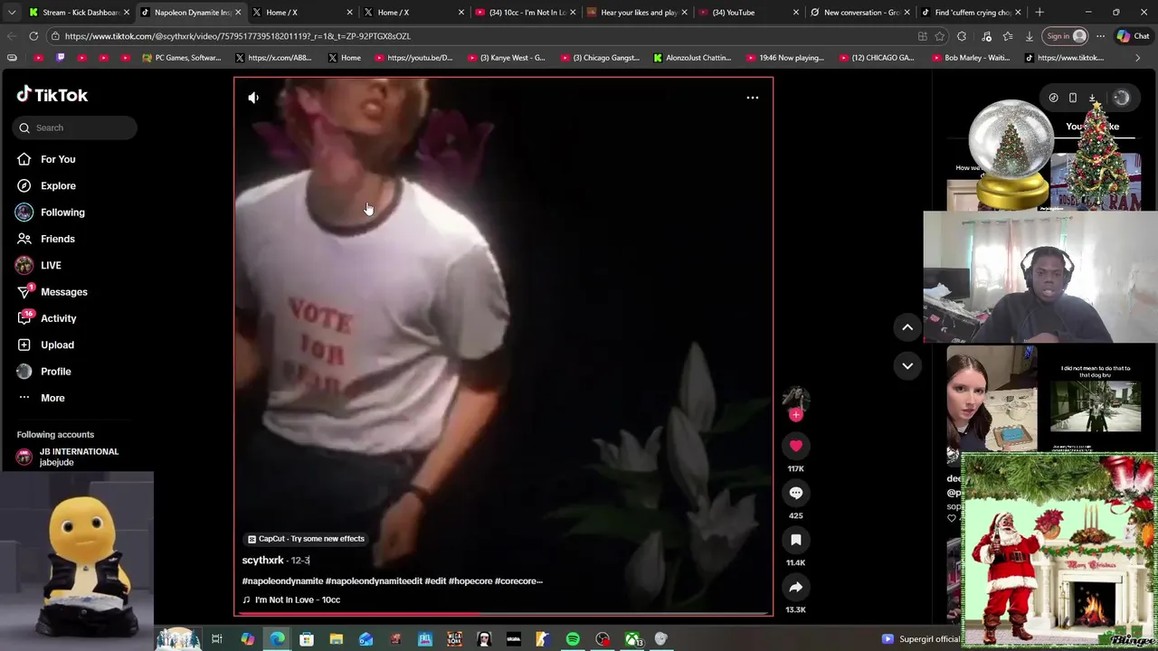
Task: Click the Sign in profile button
Action: pos(1066,36)
